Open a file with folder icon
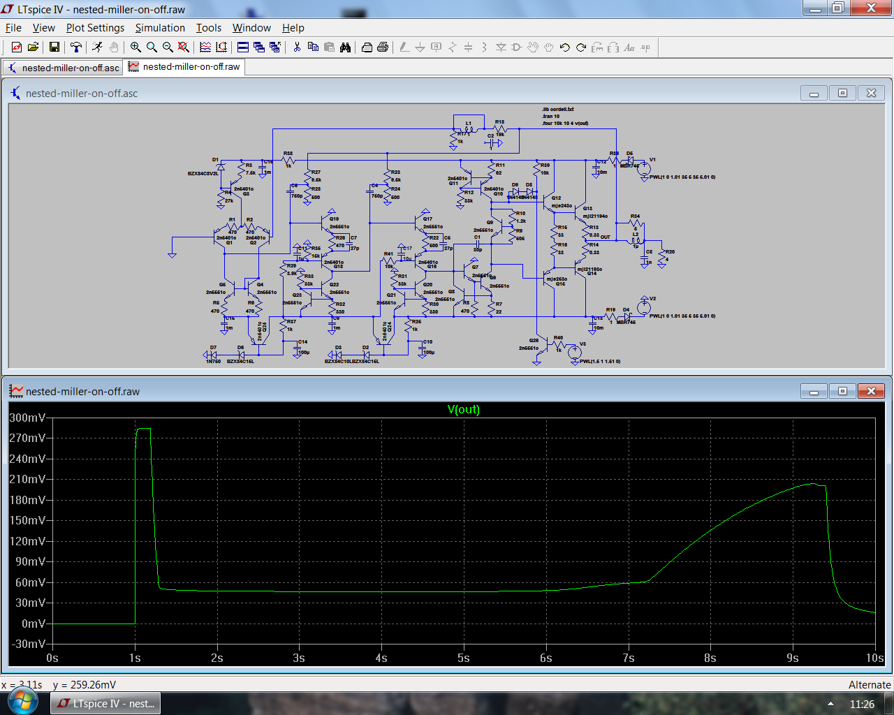 33,47
